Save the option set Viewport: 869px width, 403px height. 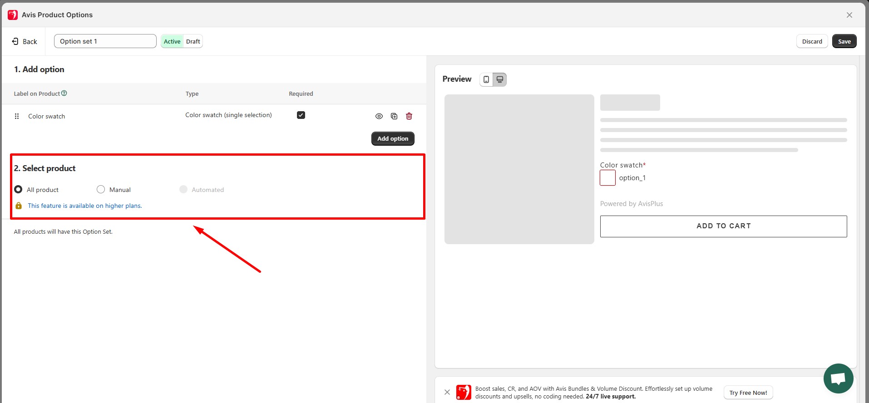844,41
